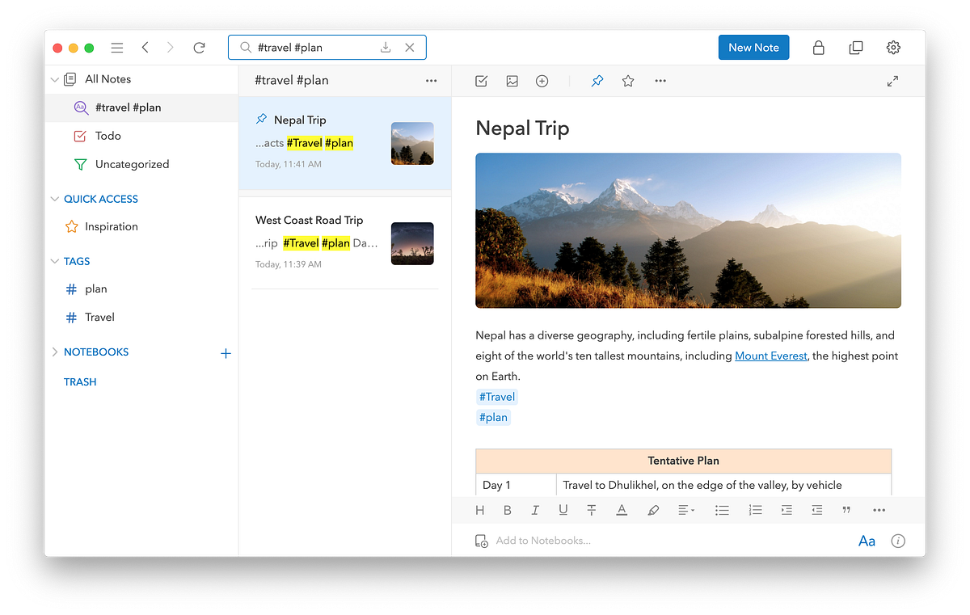Insert a blockquote
The image size is (970, 615).
[x=846, y=510]
